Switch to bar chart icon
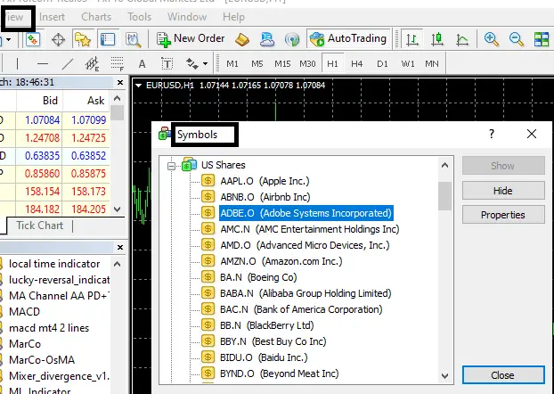 [412, 39]
